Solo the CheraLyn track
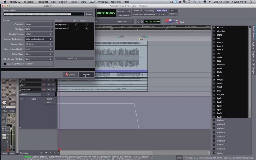This screenshot has height=160, width=256. click(53, 90)
